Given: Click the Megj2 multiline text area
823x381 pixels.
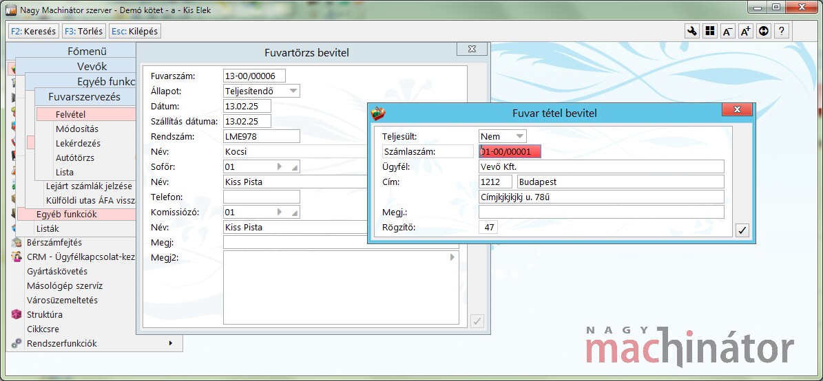Looking at the screenshot, I should (x=341, y=287).
